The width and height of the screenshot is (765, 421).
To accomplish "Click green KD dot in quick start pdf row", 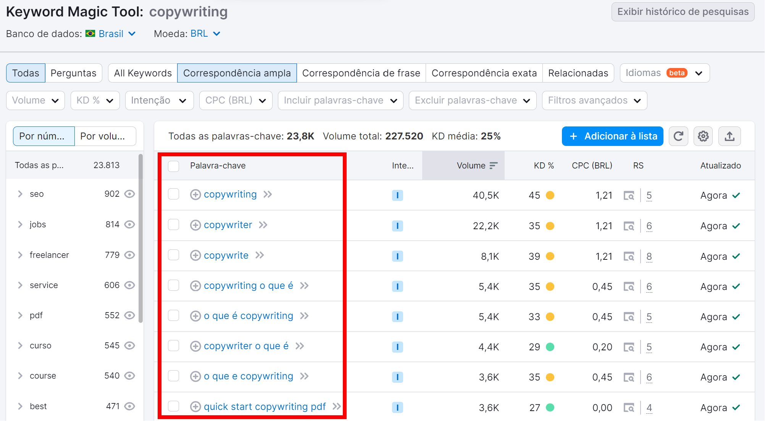I will pyautogui.click(x=550, y=408).
